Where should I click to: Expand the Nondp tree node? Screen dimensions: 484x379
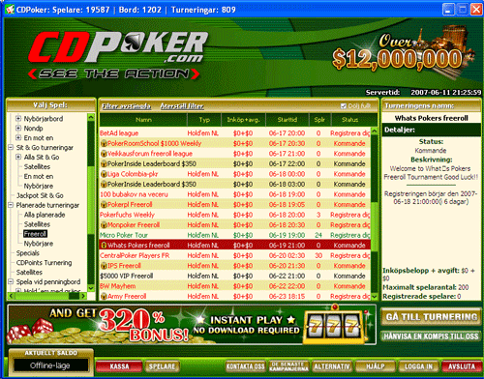[x=18, y=129]
